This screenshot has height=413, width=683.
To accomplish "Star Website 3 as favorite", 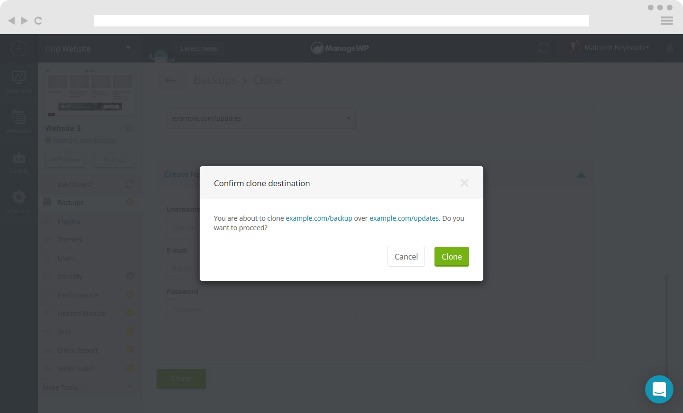I will pyautogui.click(x=129, y=128).
